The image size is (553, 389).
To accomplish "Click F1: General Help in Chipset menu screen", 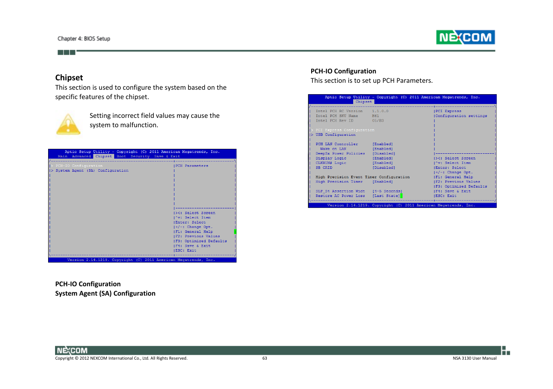I will click(x=195, y=232).
